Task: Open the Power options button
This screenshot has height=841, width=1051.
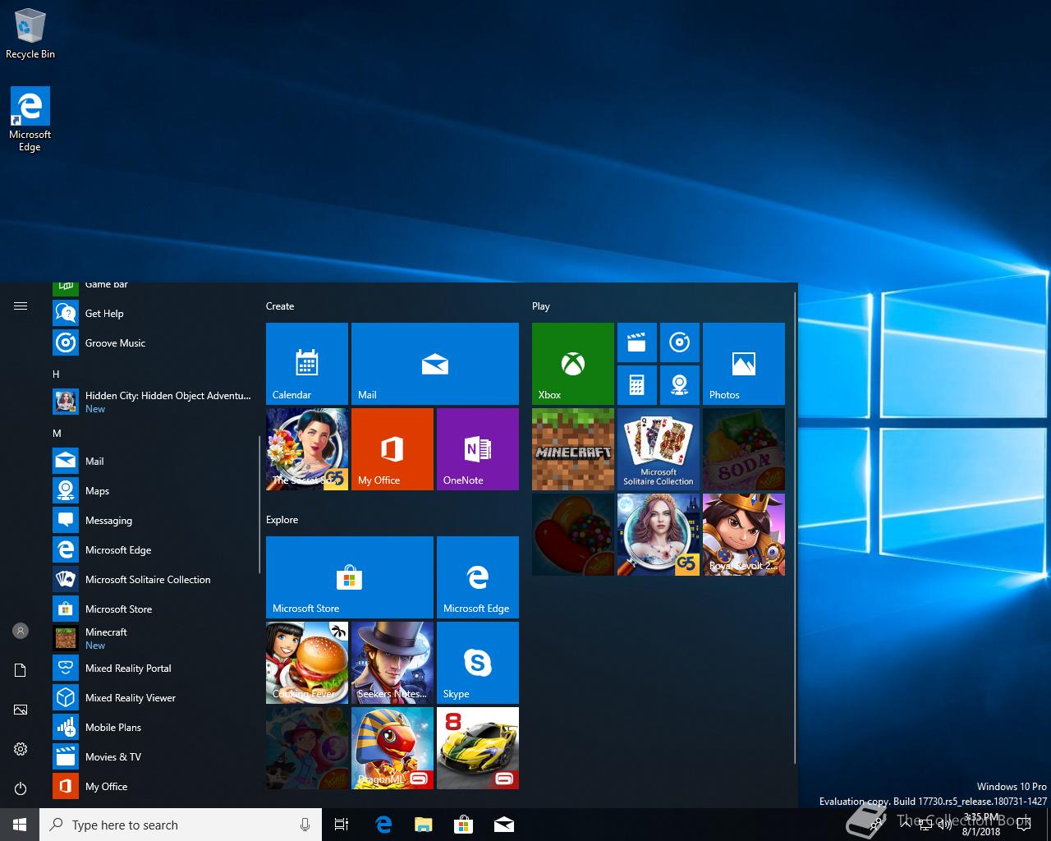Action: 21,788
